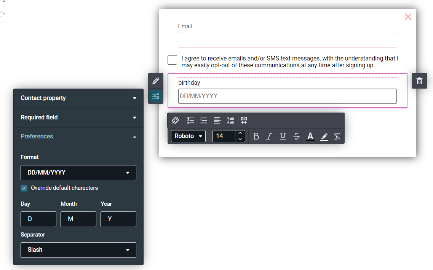The image size is (433, 270).
Task: Toggle italic formatting
Action: 269,136
